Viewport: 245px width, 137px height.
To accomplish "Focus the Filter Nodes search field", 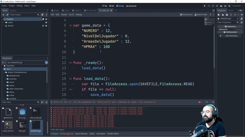I will pyautogui.click(x=24, y=14).
